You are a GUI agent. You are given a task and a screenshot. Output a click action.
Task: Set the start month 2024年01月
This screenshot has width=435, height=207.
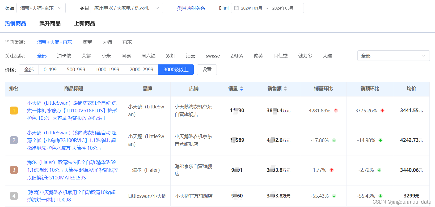coord(251,8)
